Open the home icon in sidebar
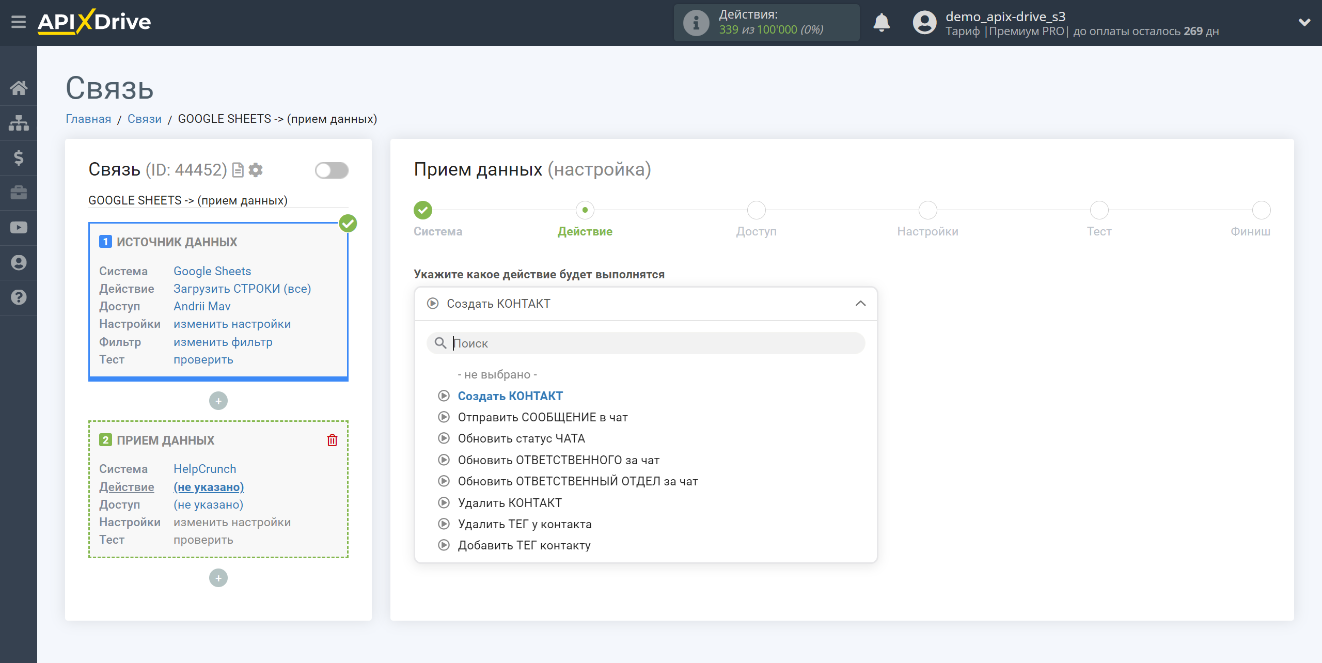1322x663 pixels. coord(19,88)
